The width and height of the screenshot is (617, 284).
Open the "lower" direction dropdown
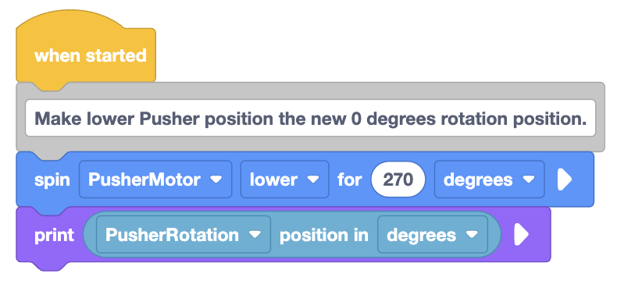point(285,179)
